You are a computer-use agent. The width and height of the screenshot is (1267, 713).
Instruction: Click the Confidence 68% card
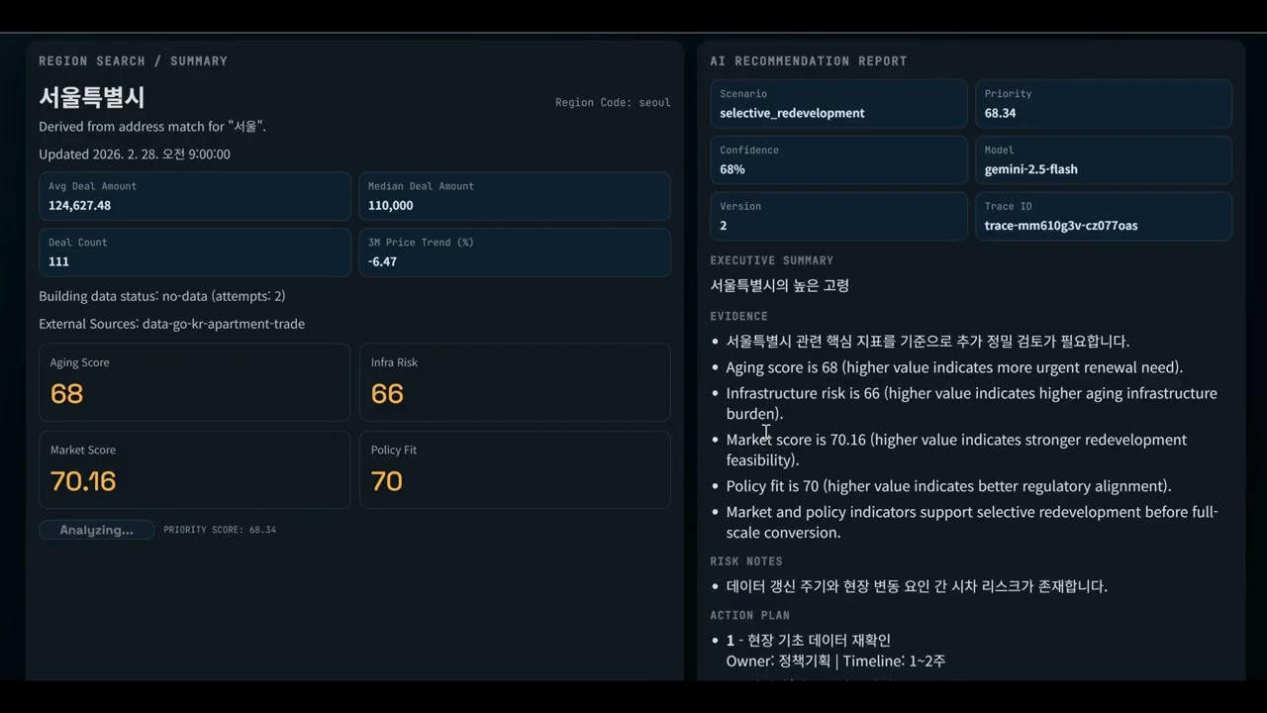pos(838,160)
